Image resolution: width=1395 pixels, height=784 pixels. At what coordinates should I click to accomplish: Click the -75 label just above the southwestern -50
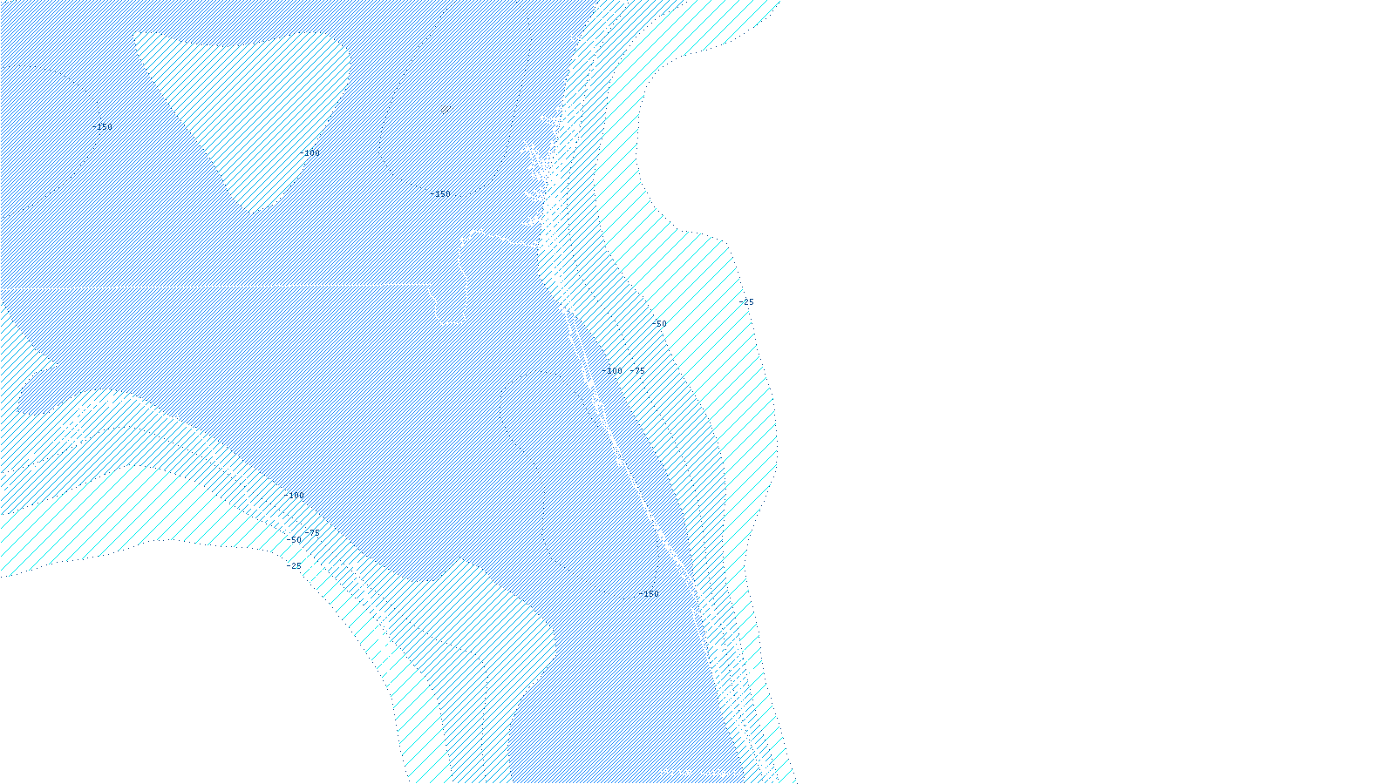(x=312, y=533)
